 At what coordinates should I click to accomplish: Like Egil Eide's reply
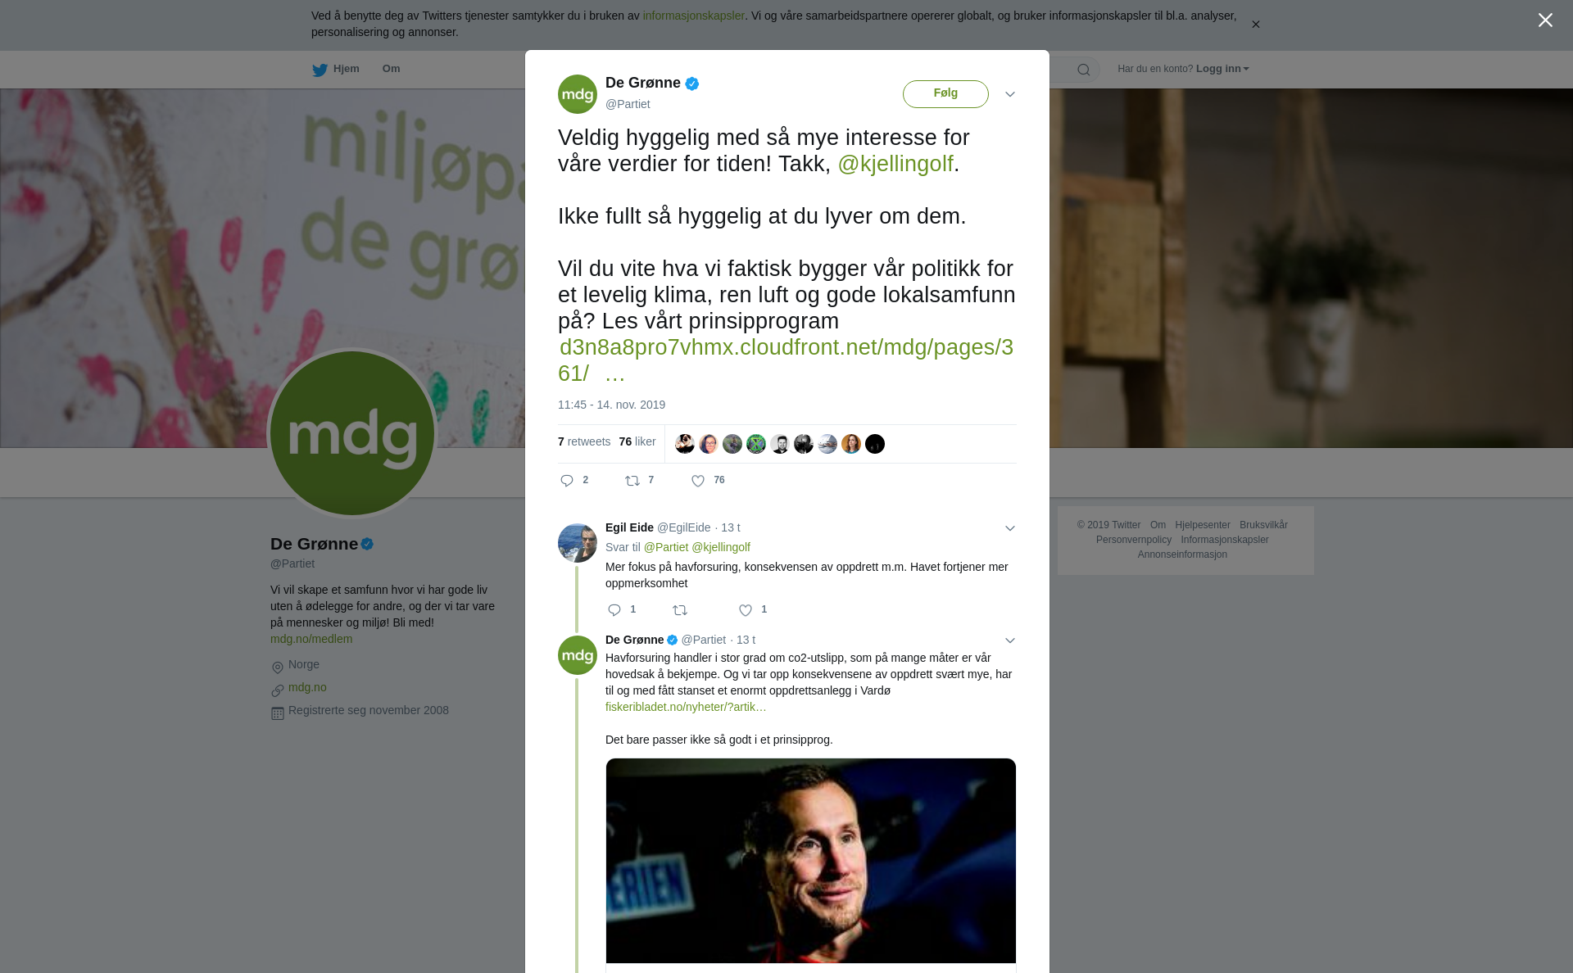coord(746,610)
